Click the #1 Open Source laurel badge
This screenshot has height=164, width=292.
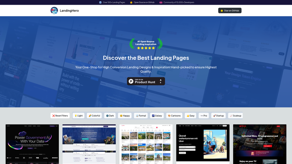tap(146, 44)
